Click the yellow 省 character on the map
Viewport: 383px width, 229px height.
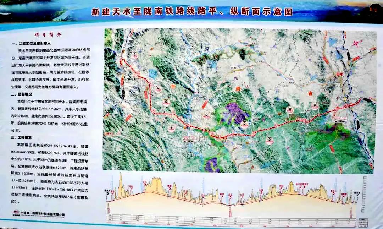[x=310, y=93]
